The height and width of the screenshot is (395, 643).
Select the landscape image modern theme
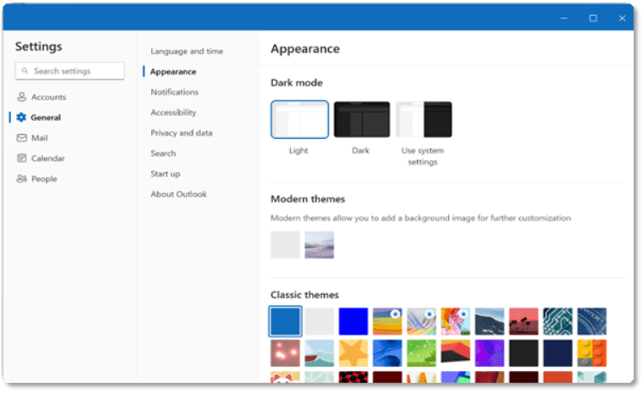pyautogui.click(x=319, y=245)
